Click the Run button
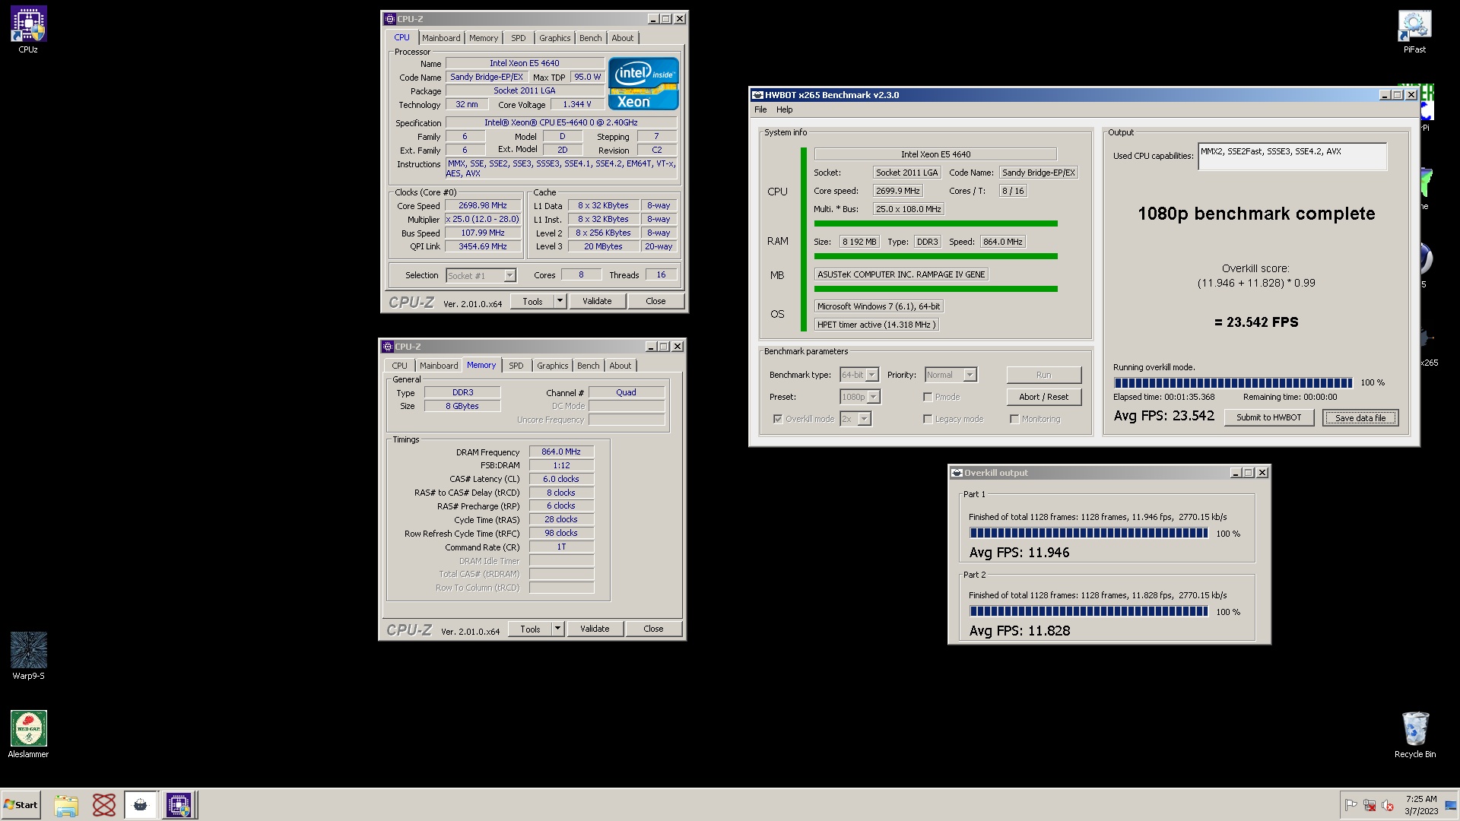Viewport: 1460px width, 821px height. coord(1043,375)
